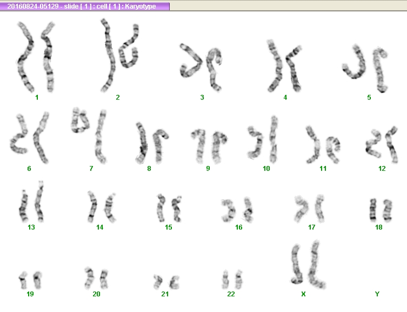
Task: Click the green label '3'
Action: click(202, 98)
